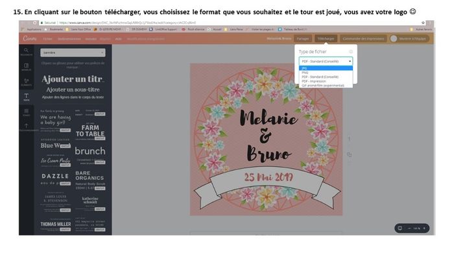Zoom out with the minus icon

pos(409,228)
